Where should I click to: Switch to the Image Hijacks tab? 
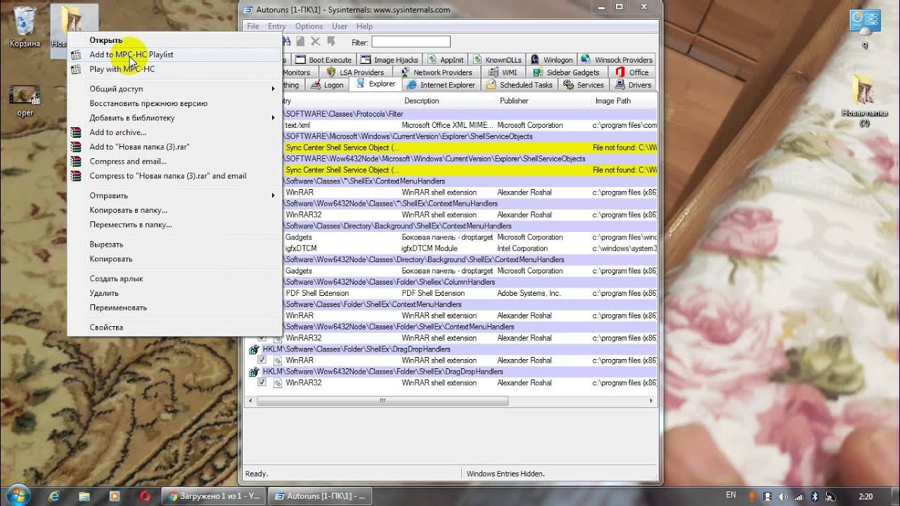389,60
